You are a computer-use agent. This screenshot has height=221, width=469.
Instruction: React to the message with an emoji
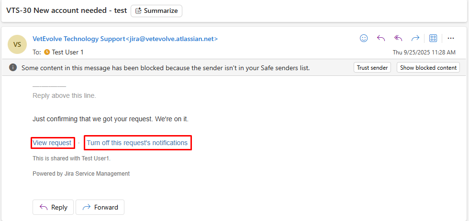coord(364,38)
